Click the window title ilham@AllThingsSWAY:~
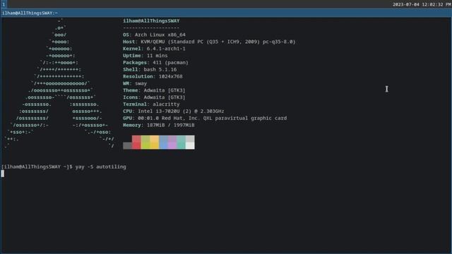Screen dimensions: 452x254 [30, 13]
